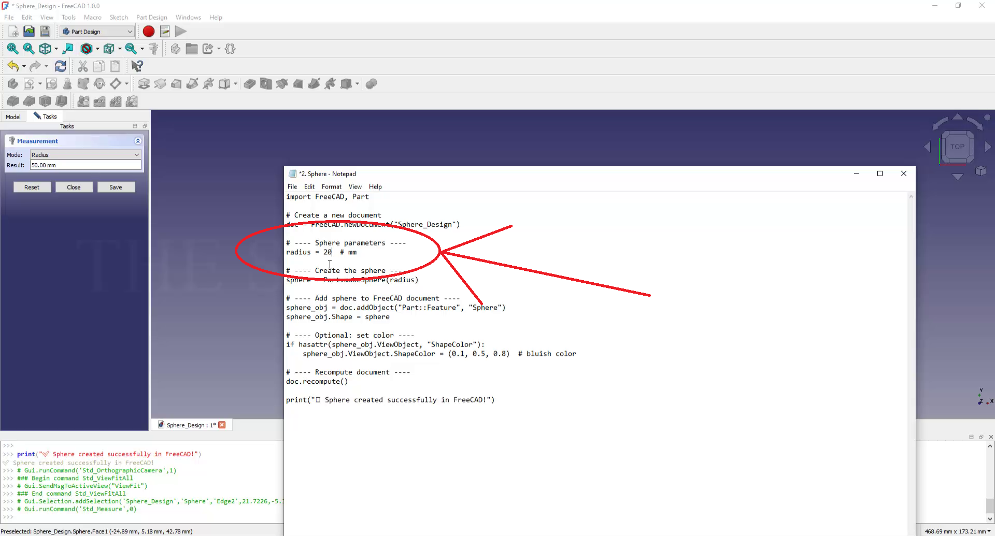
Task: Open the Macro menu
Action: 93,17
